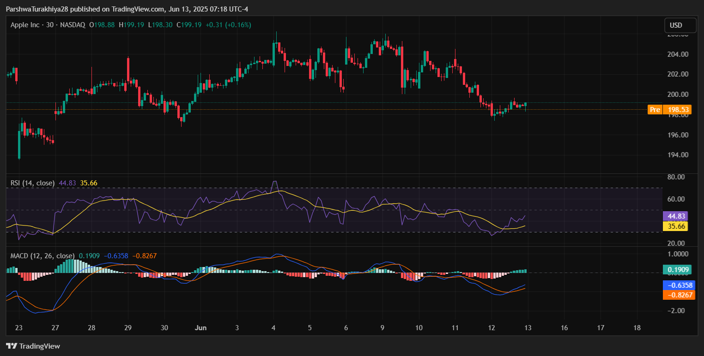704x356 pixels.
Task: Click date 13 on the time axis
Action: point(528,328)
